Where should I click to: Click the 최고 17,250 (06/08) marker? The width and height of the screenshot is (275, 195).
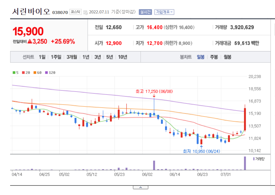pyautogui.click(x=154, y=91)
